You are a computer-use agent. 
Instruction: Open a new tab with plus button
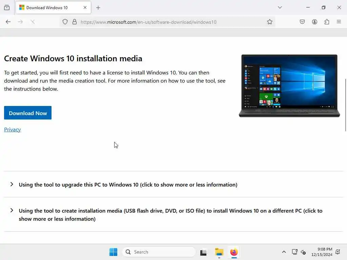tap(98, 8)
